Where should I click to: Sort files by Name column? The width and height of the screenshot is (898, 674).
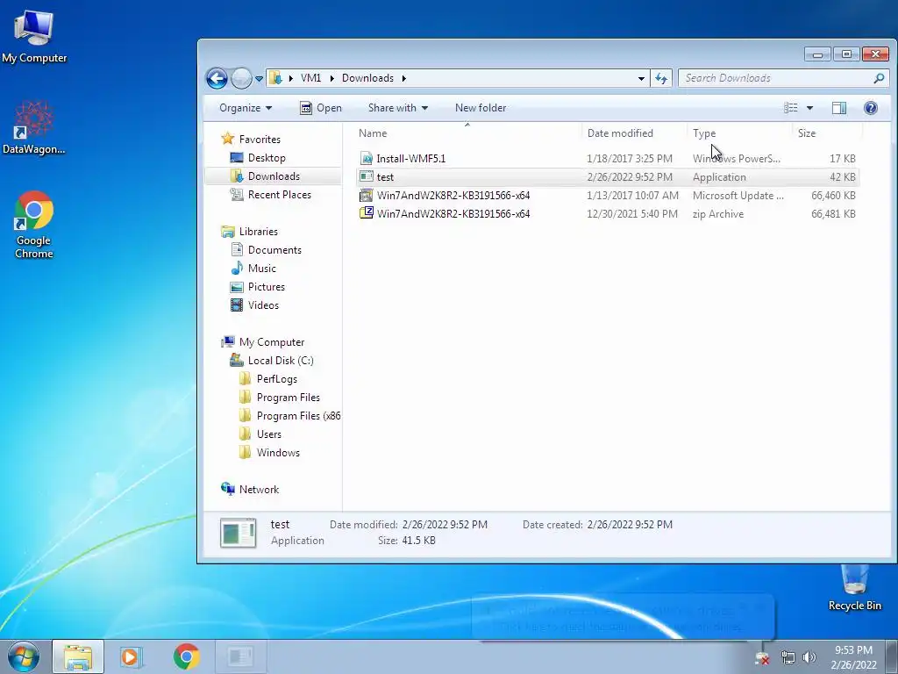[373, 133]
